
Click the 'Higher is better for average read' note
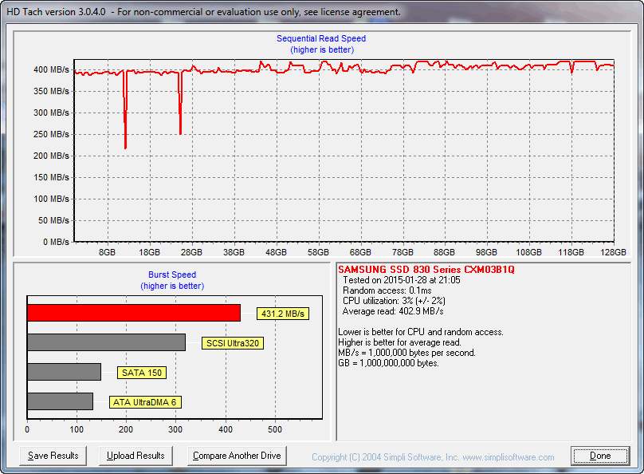pos(399,342)
